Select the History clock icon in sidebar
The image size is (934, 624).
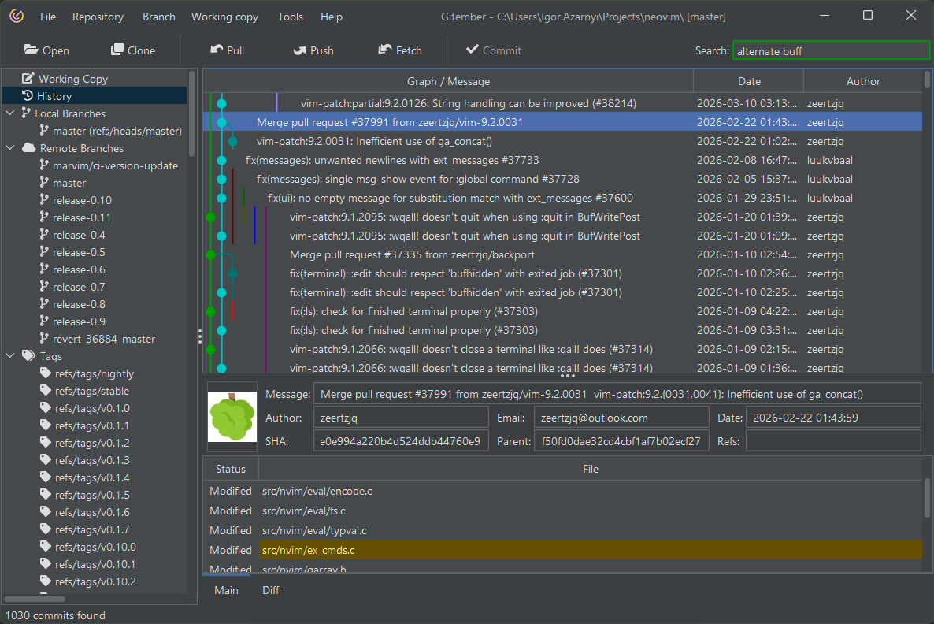(28, 96)
